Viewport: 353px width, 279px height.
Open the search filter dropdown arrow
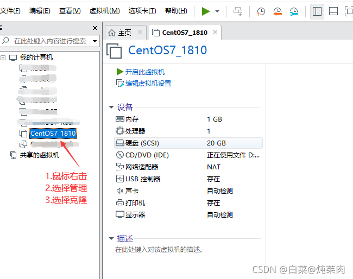coord(95,41)
